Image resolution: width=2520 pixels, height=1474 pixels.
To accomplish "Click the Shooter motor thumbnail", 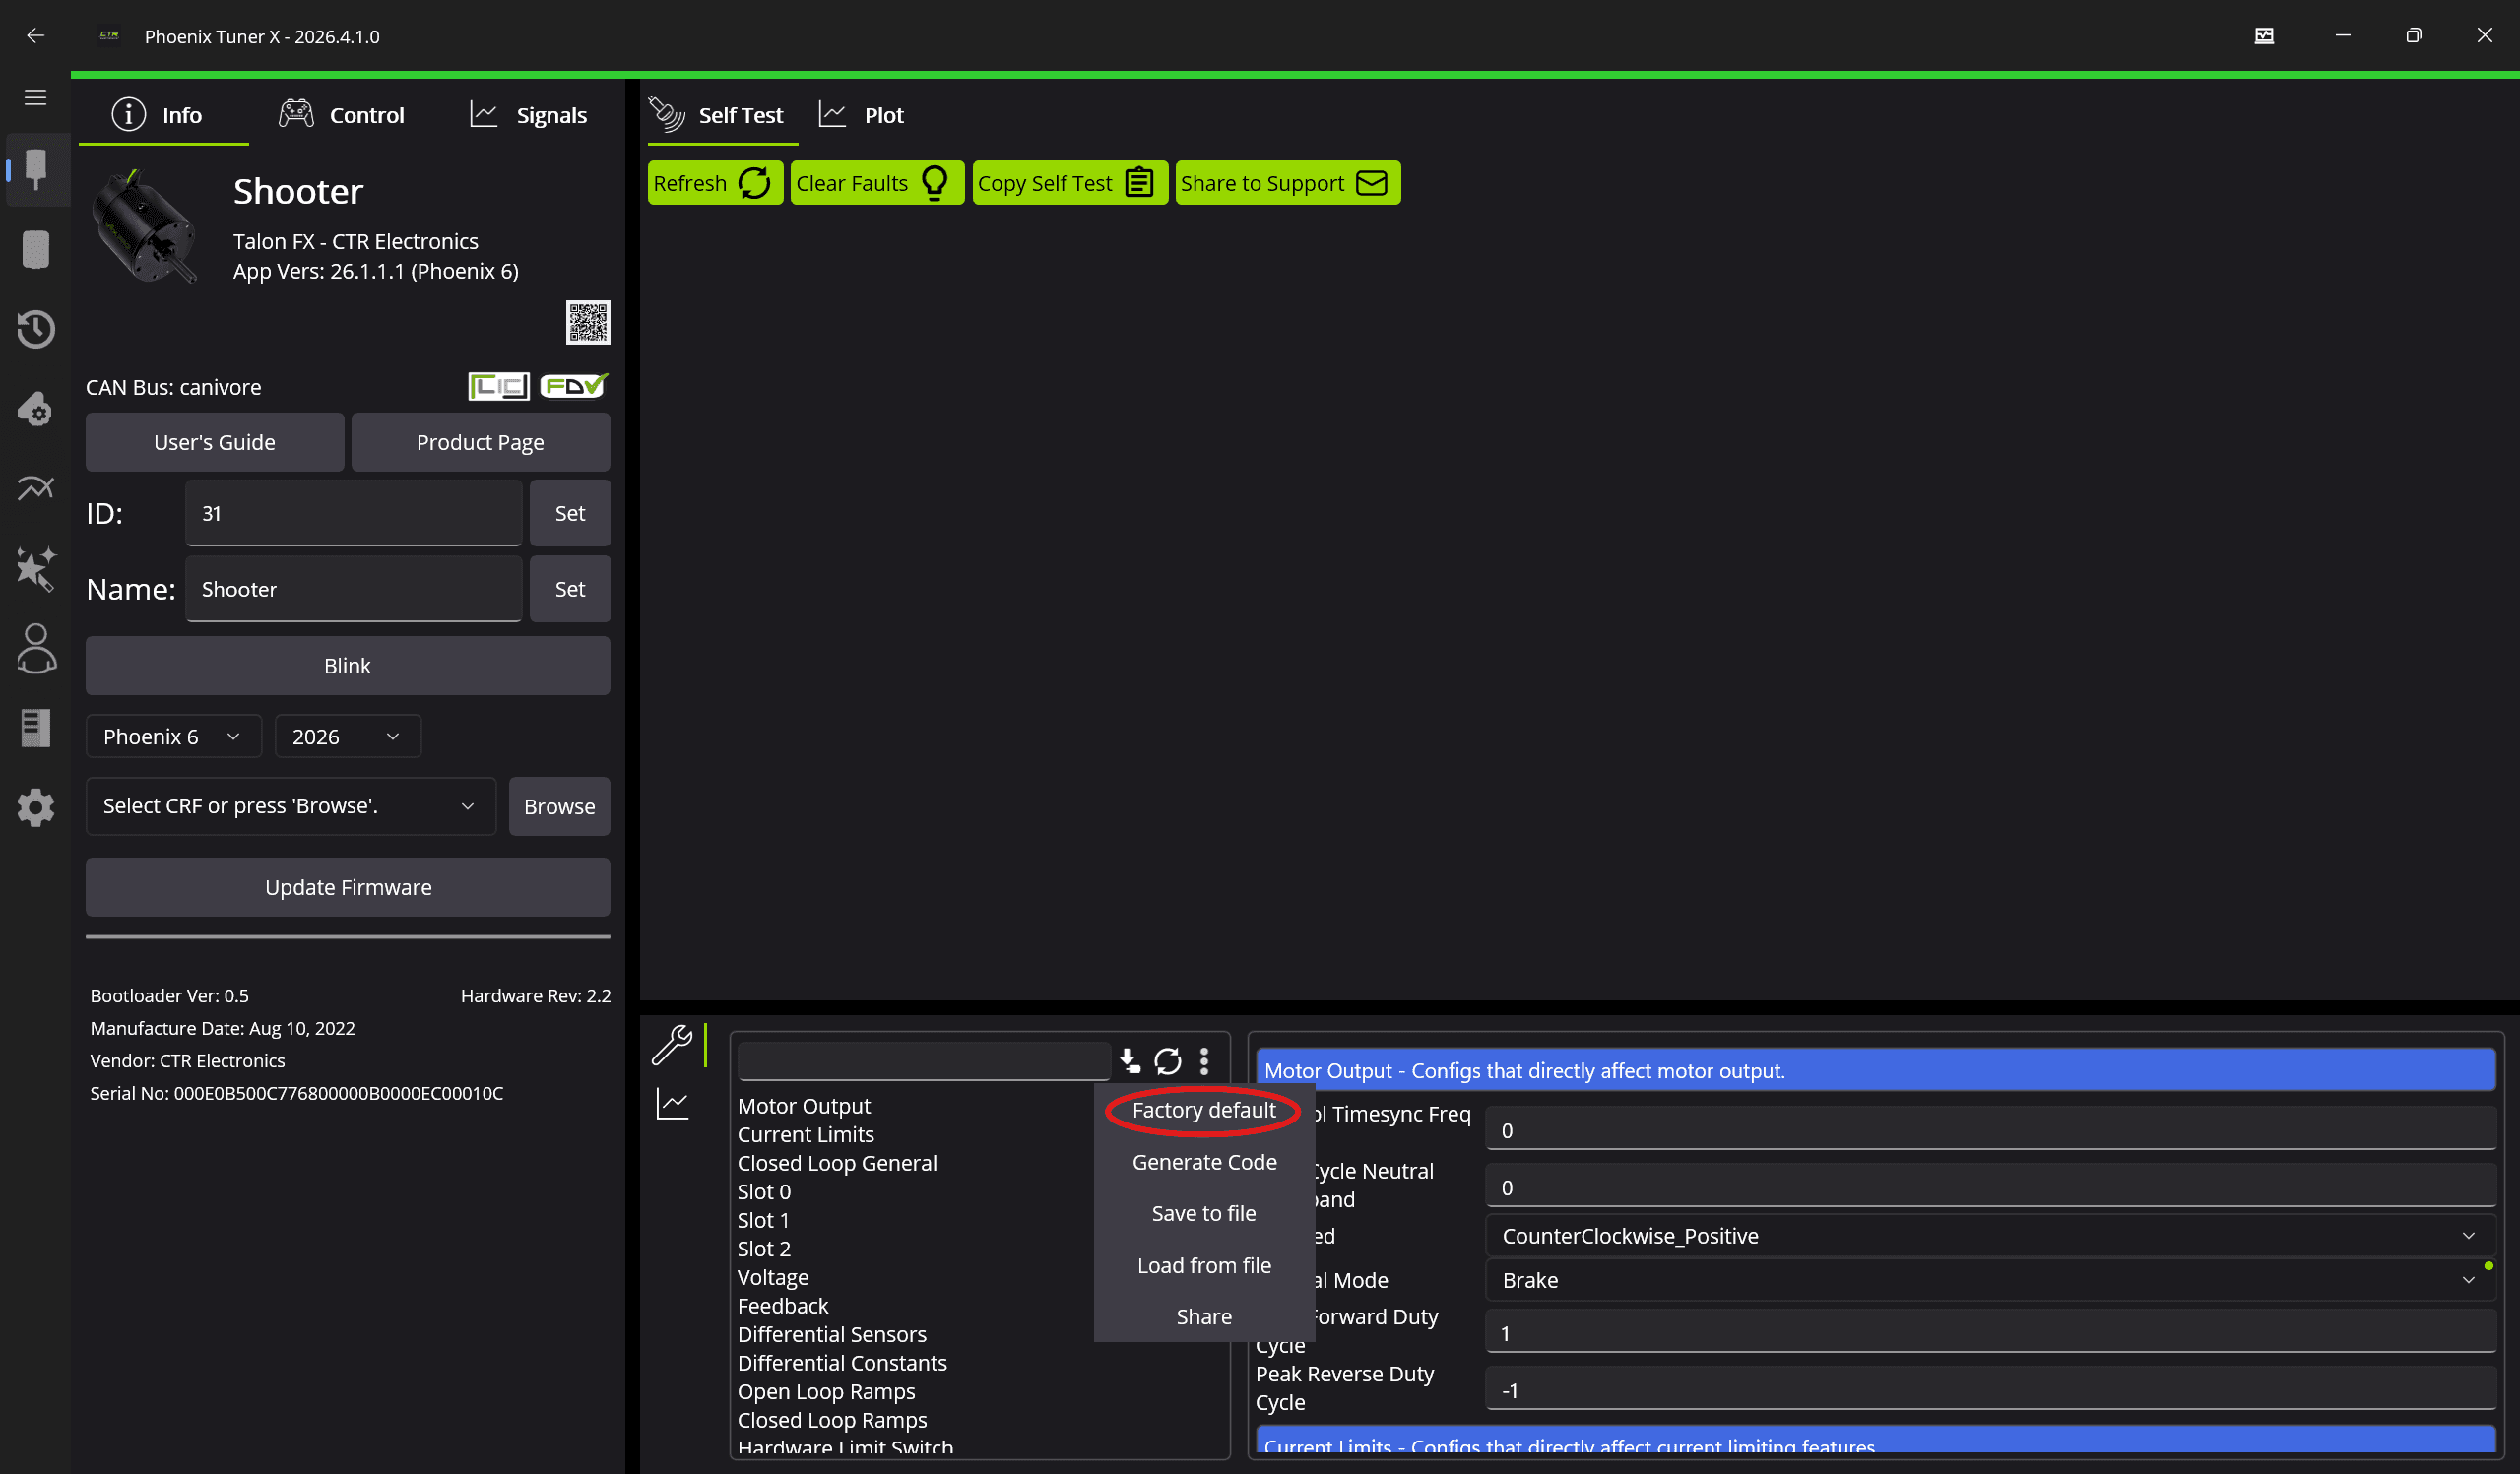I will (x=145, y=227).
